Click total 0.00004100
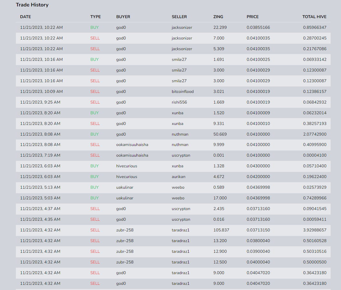This screenshot has width=341, height=290. [x=315, y=155]
